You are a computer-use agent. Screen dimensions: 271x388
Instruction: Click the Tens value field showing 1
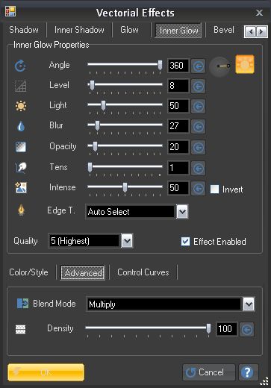click(178, 168)
